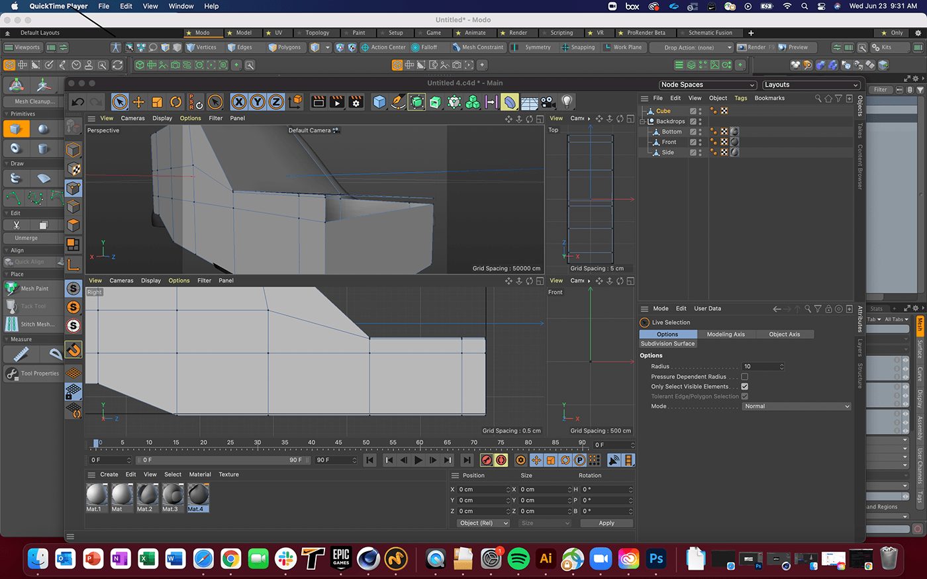This screenshot has width=927, height=579.
Task: Click the filter funnel icon in Object Manager
Action: 838,99
